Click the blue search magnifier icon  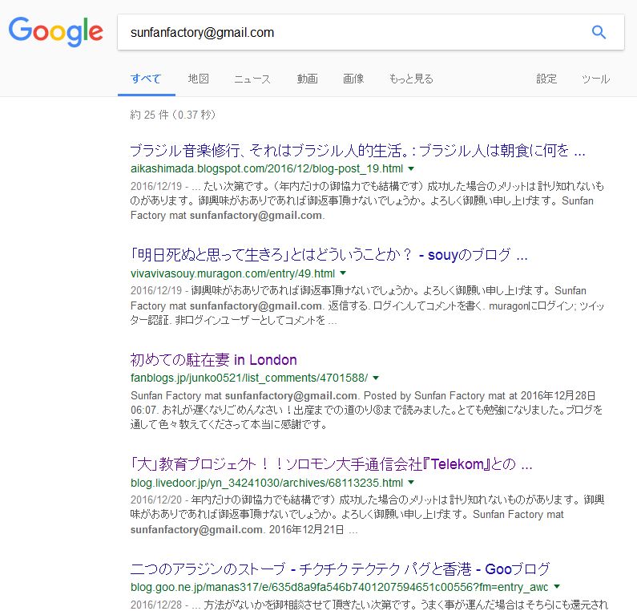(599, 32)
